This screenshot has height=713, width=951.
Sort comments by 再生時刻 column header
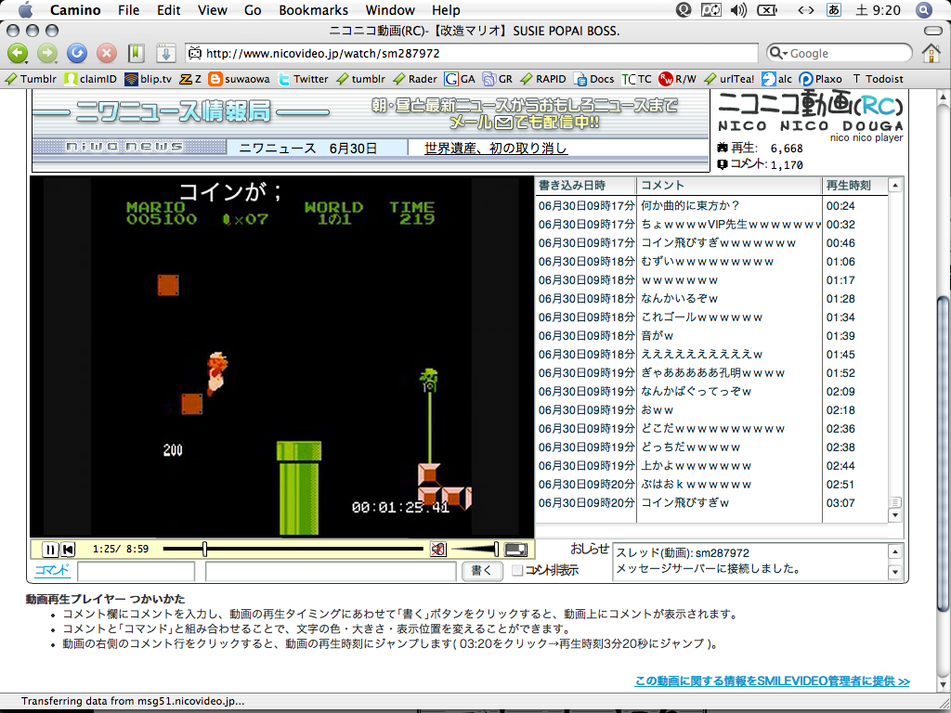coord(854,186)
